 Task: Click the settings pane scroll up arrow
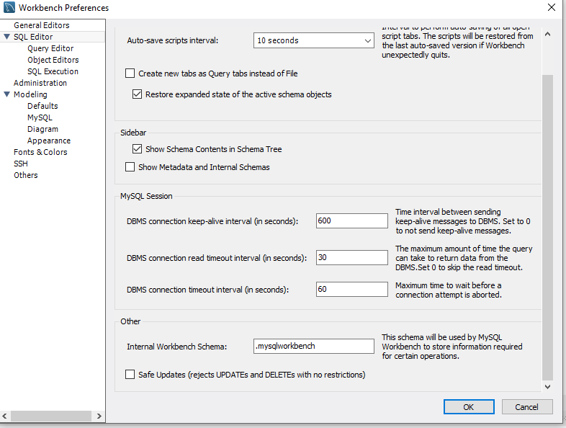pos(547,35)
